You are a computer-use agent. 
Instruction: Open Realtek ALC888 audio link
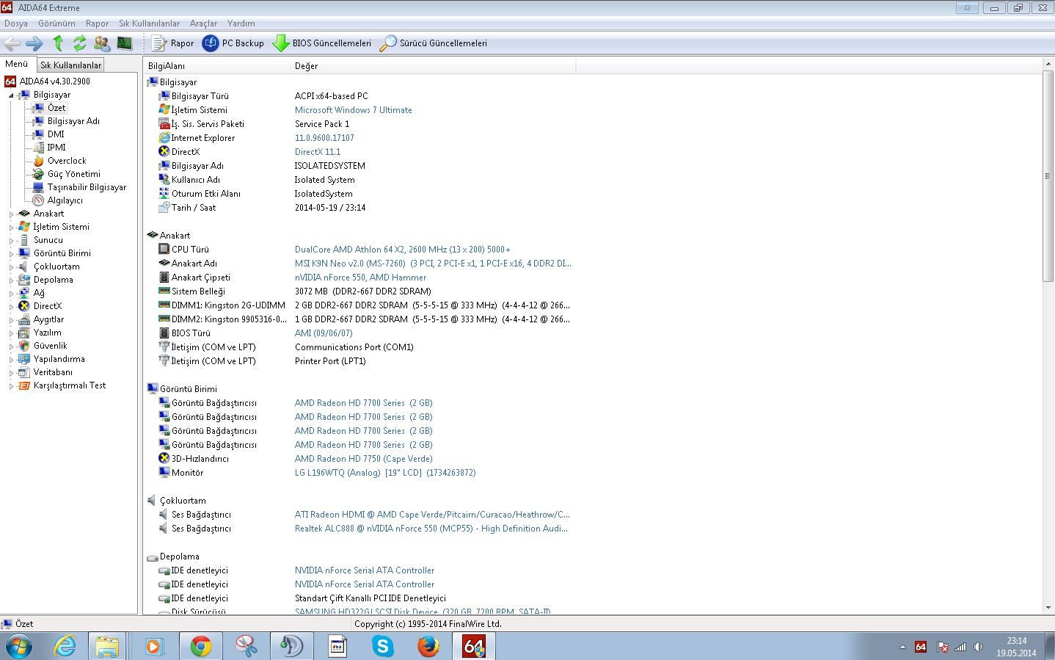[431, 529]
